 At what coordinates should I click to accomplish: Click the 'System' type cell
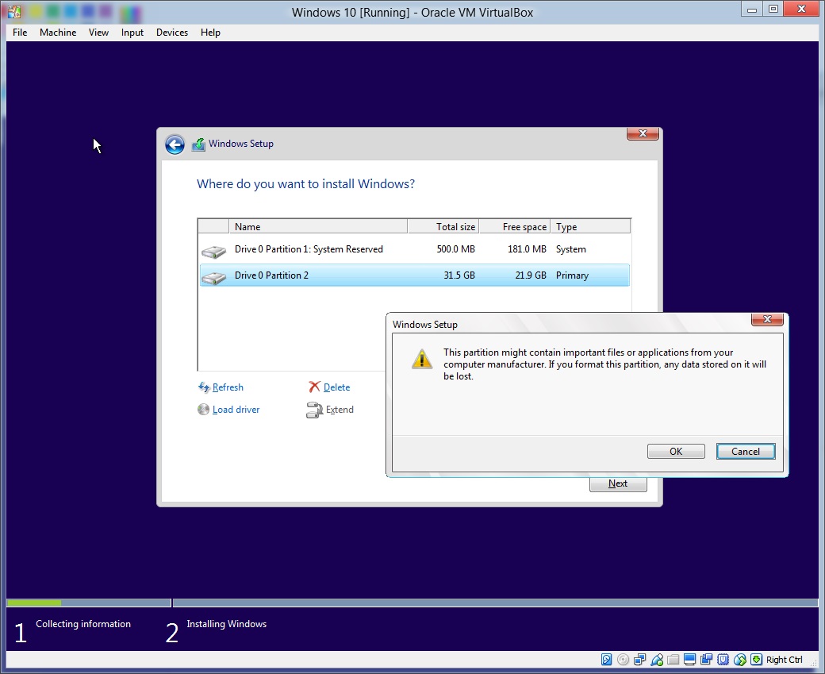click(x=571, y=249)
